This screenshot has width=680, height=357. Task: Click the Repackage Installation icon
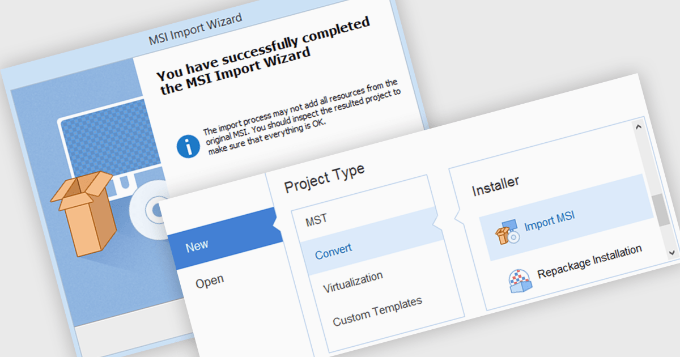click(520, 280)
